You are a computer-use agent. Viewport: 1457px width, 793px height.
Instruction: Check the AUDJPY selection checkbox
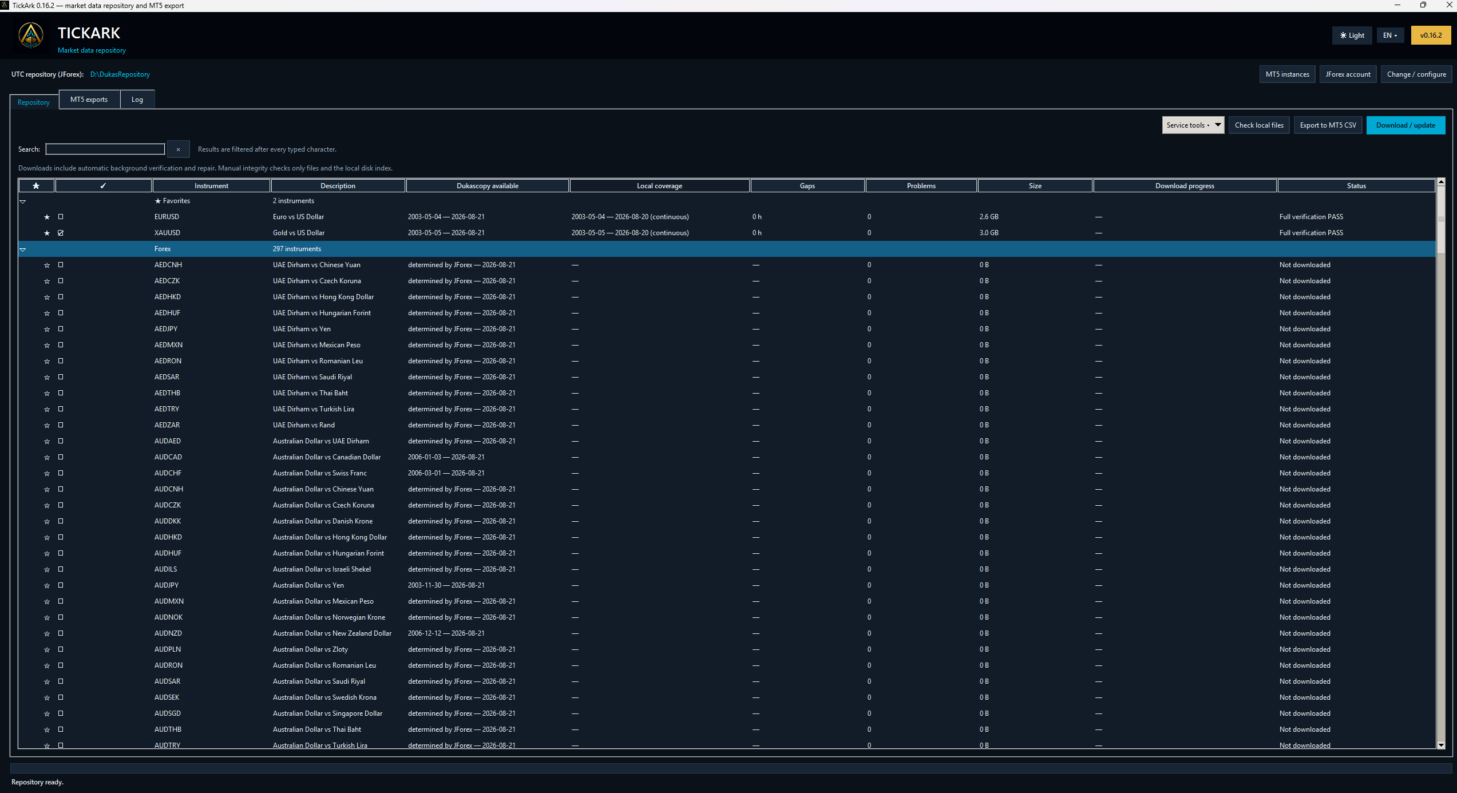[61, 585]
